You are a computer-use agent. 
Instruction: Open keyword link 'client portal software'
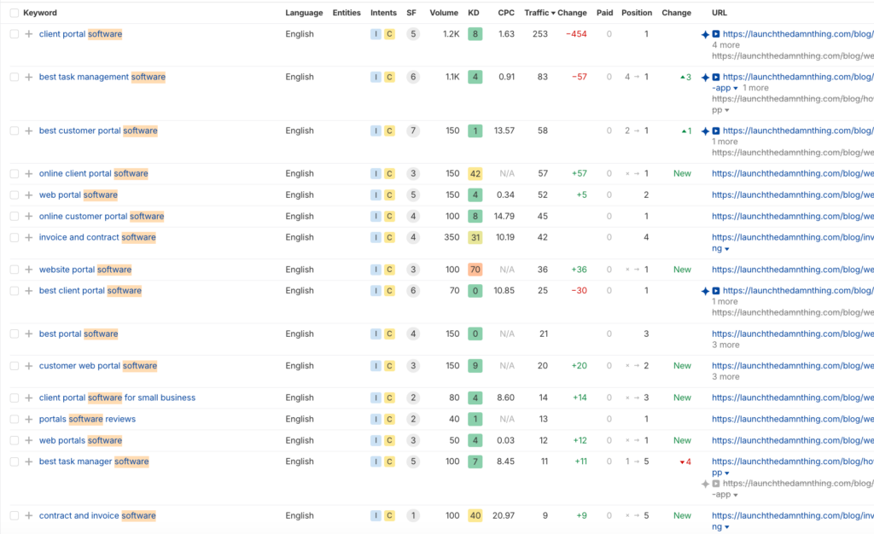click(80, 34)
